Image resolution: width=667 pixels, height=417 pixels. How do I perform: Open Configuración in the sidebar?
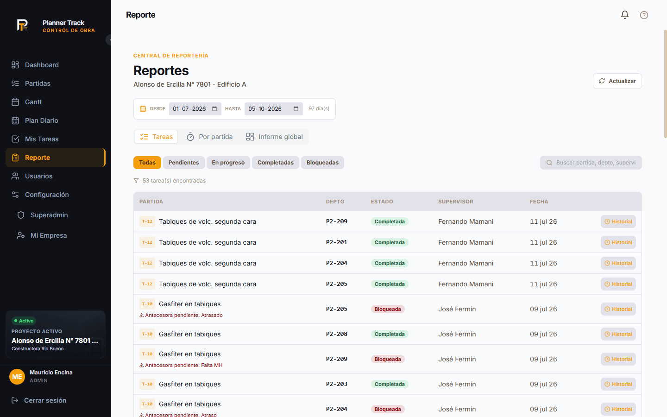click(56, 195)
